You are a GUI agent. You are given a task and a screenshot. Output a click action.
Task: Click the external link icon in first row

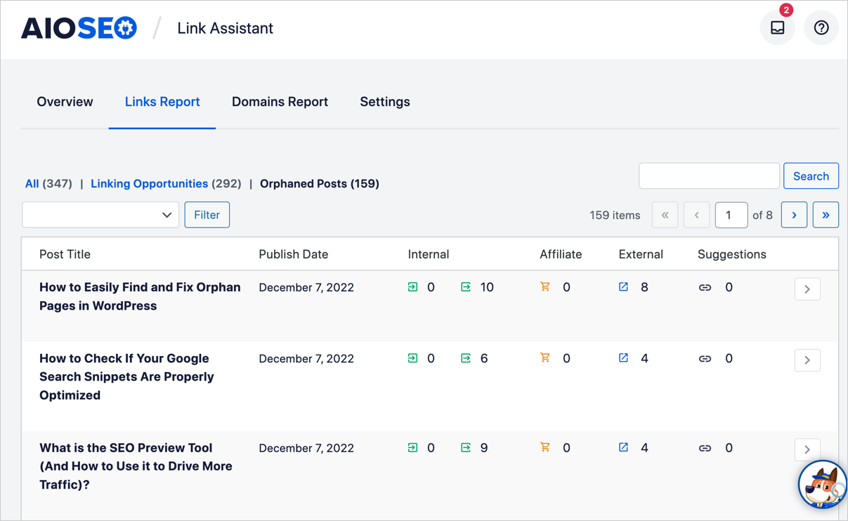[623, 286]
